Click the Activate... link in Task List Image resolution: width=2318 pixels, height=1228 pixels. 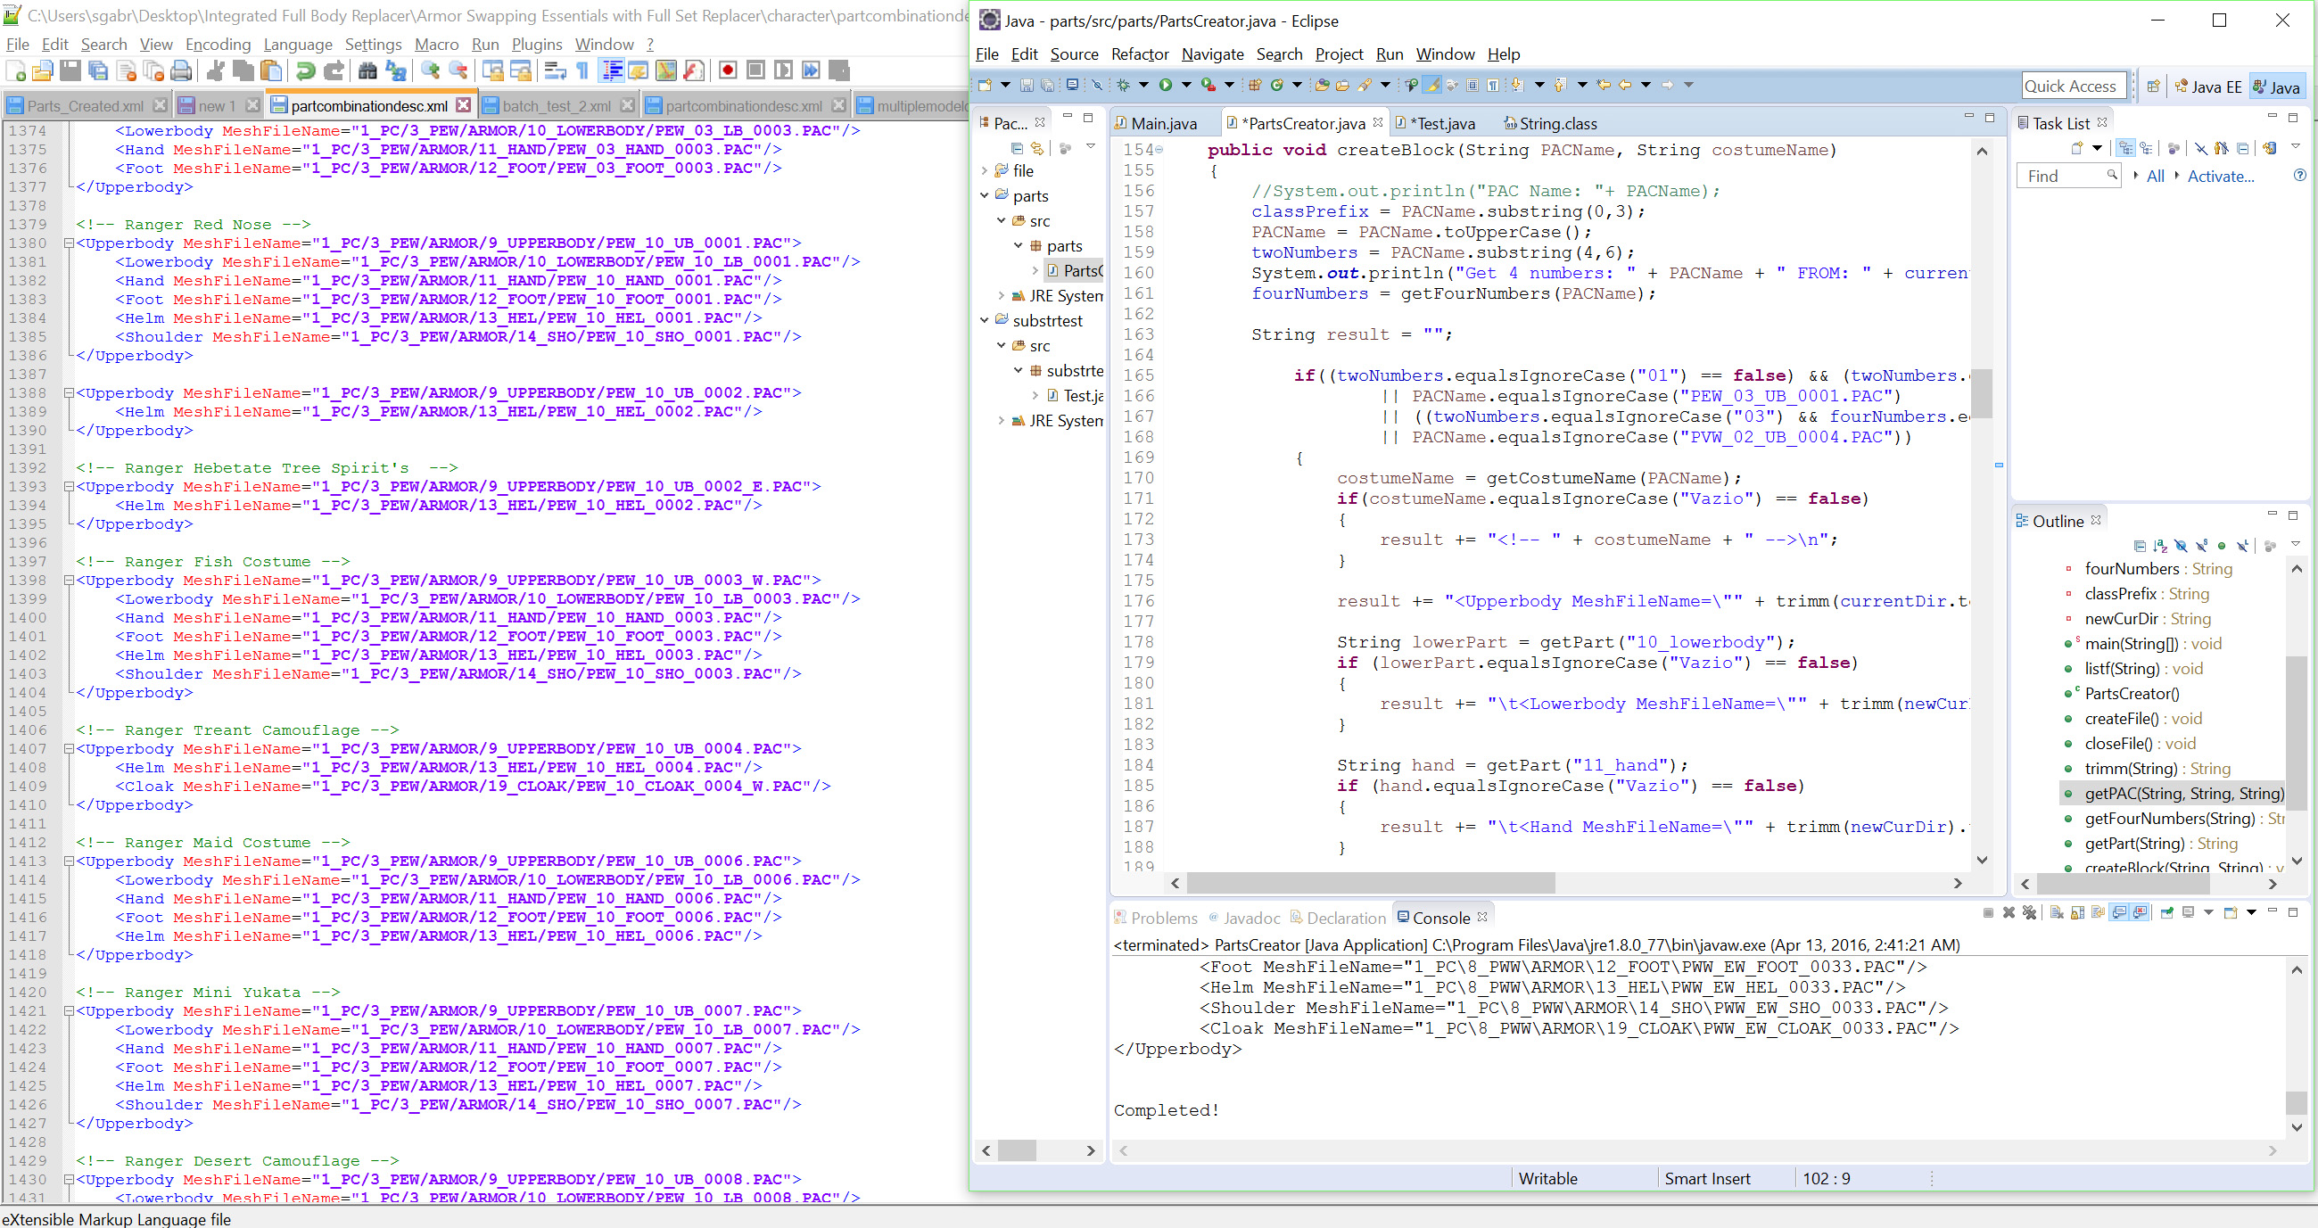pyautogui.click(x=2220, y=177)
